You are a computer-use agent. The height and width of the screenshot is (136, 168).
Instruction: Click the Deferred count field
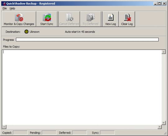[x=80, y=133]
